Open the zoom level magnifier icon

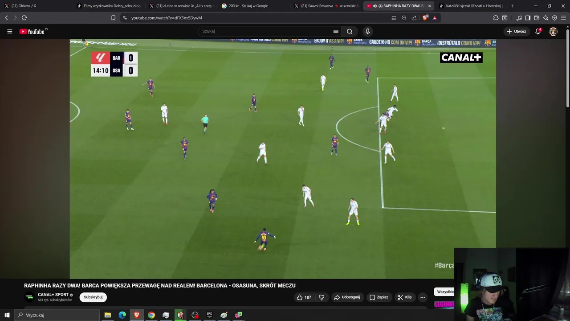(404, 18)
